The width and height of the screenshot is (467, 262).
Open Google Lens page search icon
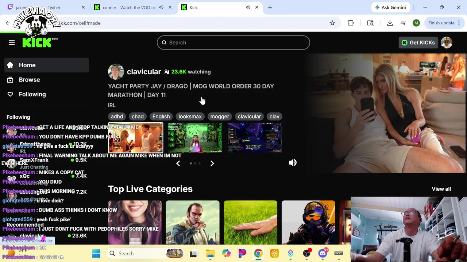click(370, 23)
